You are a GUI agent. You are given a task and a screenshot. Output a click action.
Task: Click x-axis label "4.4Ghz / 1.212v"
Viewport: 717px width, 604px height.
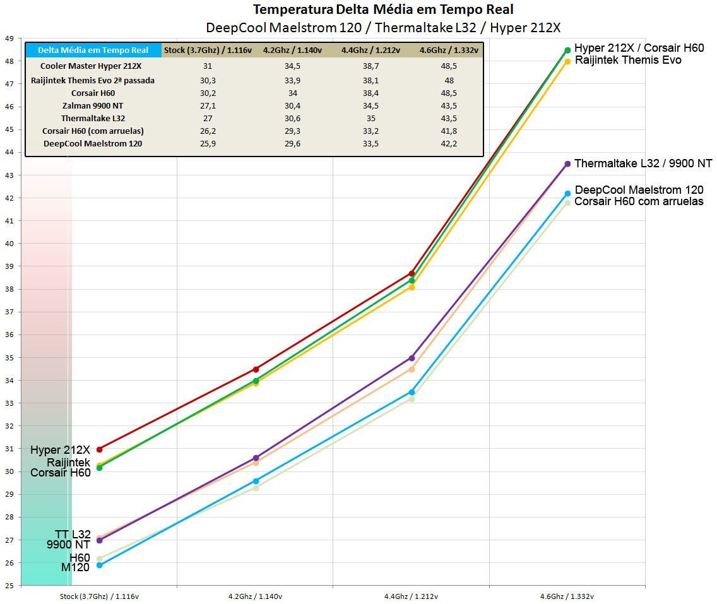tap(411, 596)
